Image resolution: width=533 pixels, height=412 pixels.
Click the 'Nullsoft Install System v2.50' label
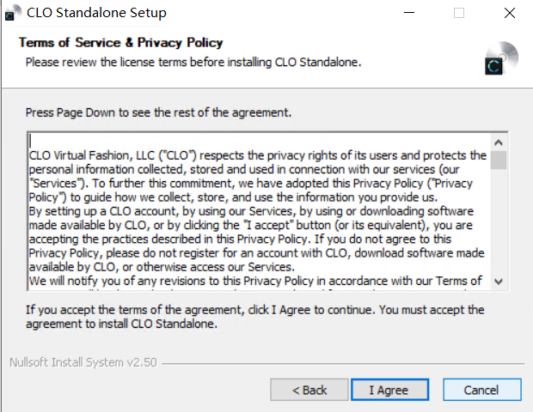83,363
